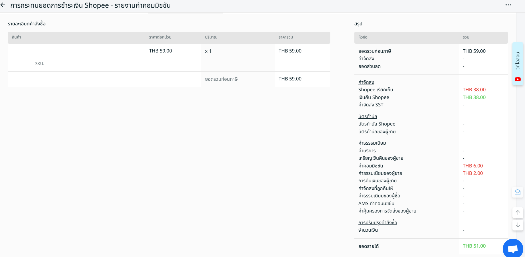
Task: Click the สินค้า column header
Action: [x=16, y=37]
